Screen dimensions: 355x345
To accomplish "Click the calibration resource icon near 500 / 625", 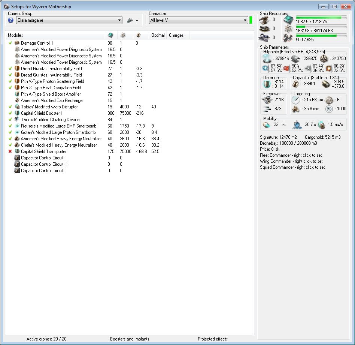I will coord(288,38).
